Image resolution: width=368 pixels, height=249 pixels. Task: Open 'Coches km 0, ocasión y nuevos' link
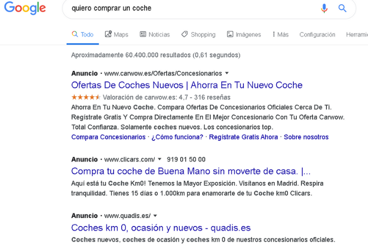click(x=161, y=227)
